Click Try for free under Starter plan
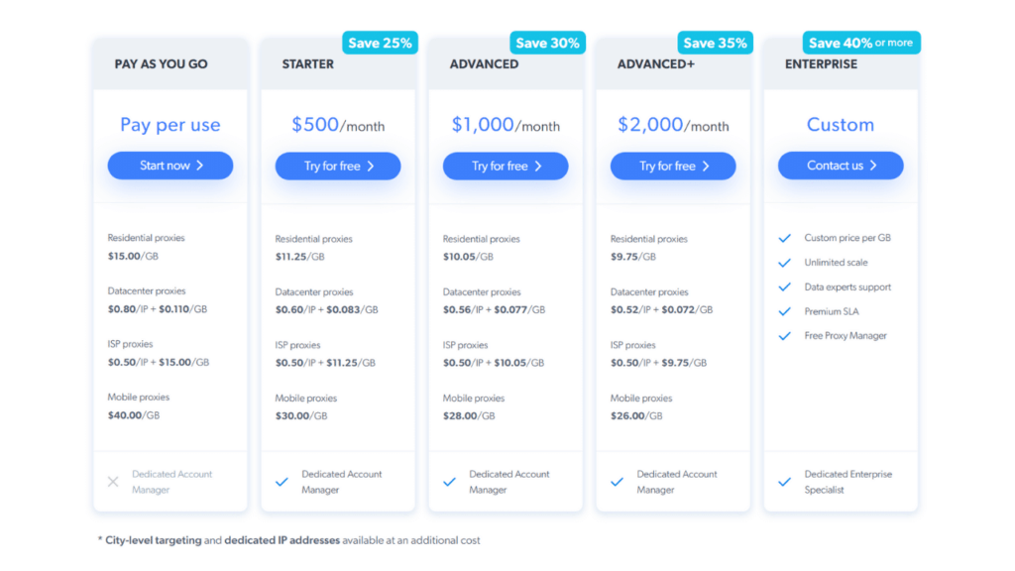 coord(338,167)
